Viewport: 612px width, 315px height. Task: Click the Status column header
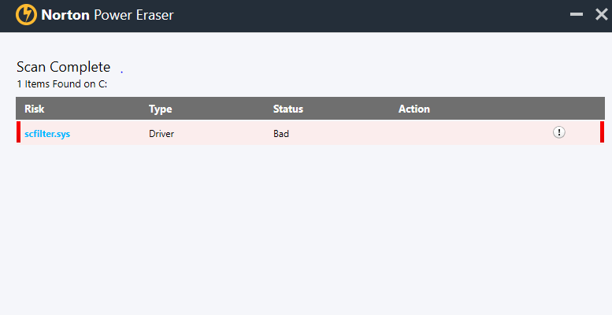[x=287, y=109]
